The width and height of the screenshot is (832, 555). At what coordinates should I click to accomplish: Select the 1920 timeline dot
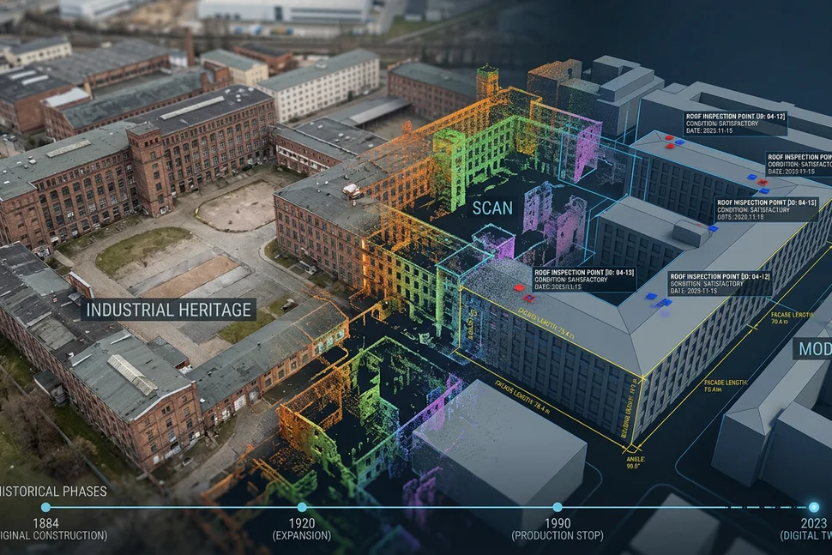(302, 507)
